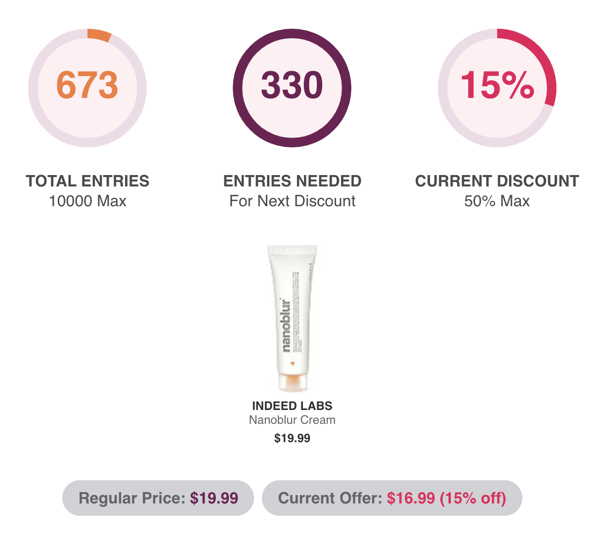Click the ENTRIES NEEDED heading
The height and width of the screenshot is (544, 596).
point(292,181)
